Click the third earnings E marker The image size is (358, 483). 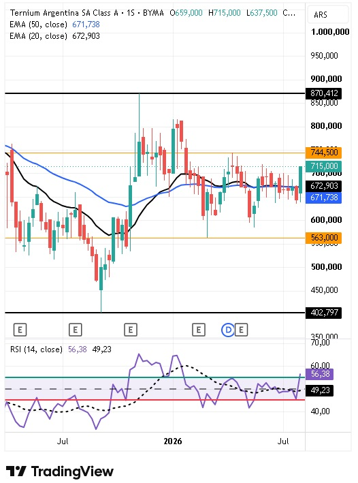(x=131, y=330)
